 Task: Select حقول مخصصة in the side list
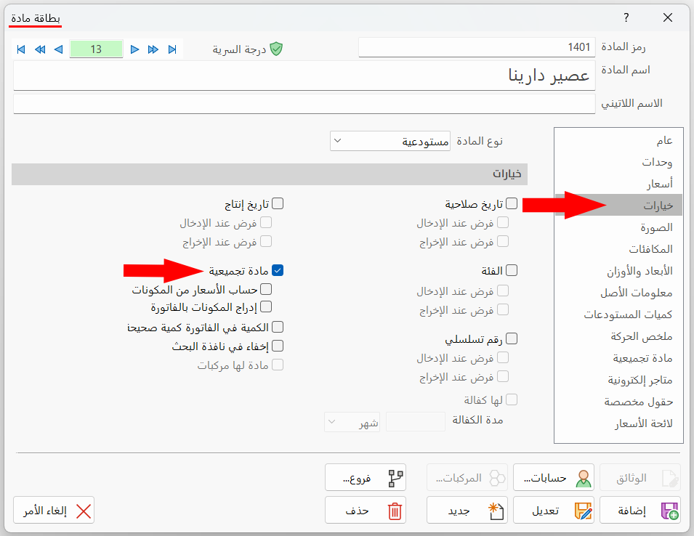[618, 402]
